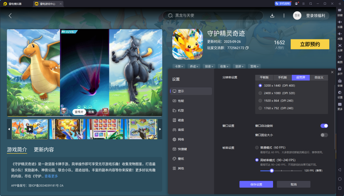Click the 立即预约 pre-register button
344x196 pixels.
310,44
